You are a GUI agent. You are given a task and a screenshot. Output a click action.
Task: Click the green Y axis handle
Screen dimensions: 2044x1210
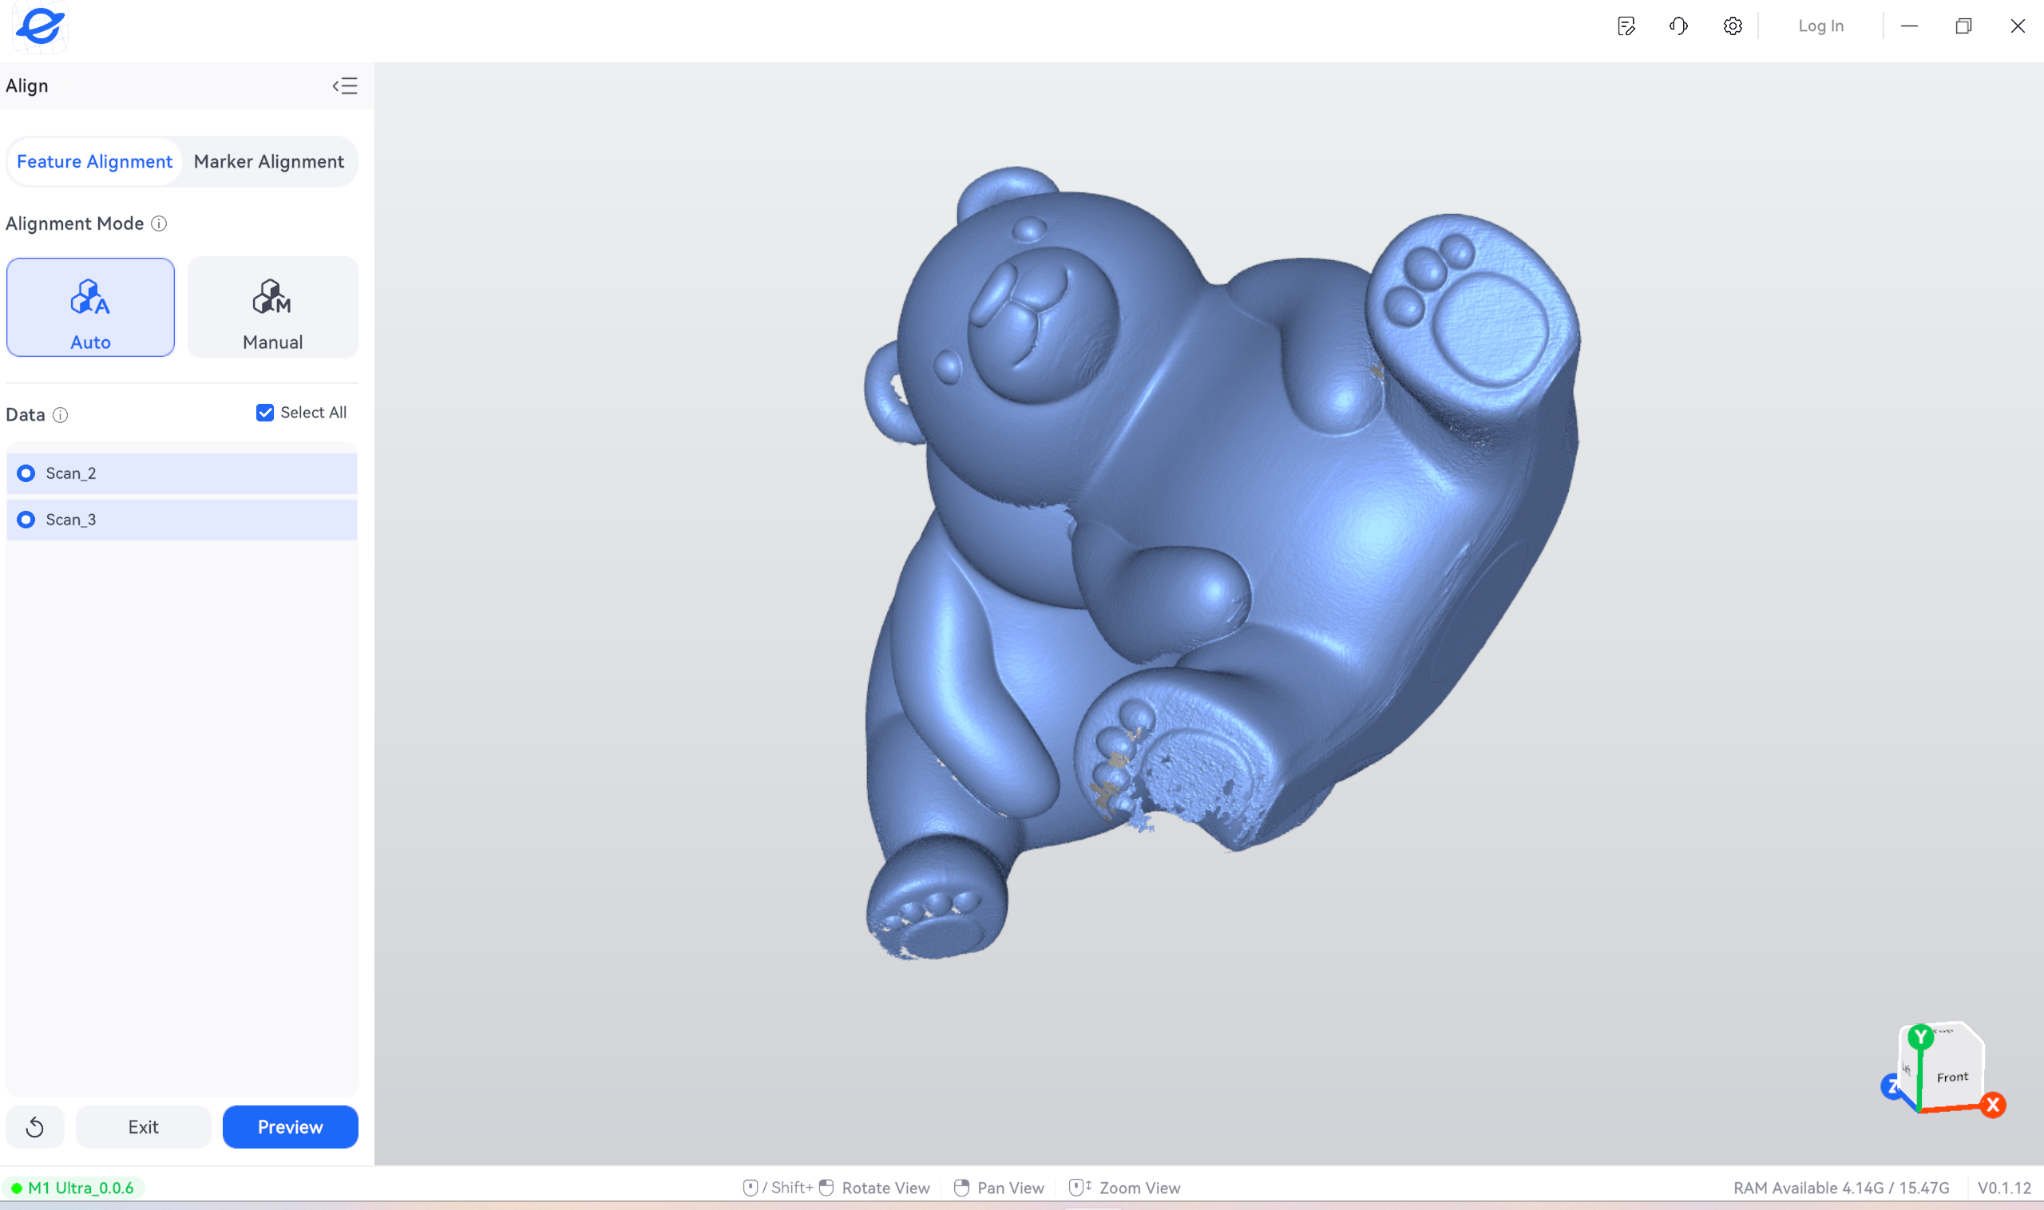point(1920,1037)
